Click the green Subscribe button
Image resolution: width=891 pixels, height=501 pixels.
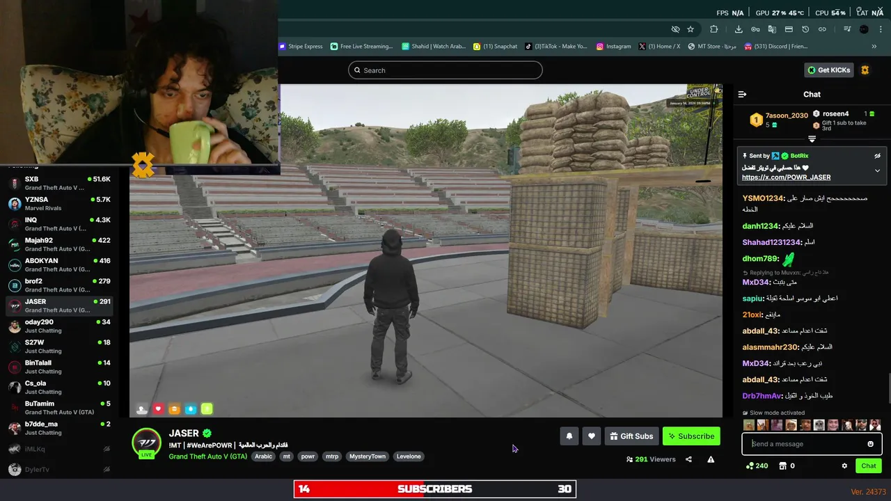691,436
